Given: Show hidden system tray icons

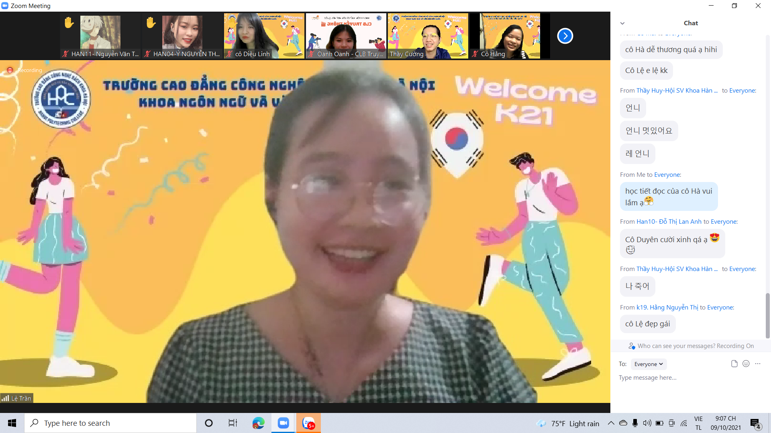Looking at the screenshot, I should [x=611, y=423].
